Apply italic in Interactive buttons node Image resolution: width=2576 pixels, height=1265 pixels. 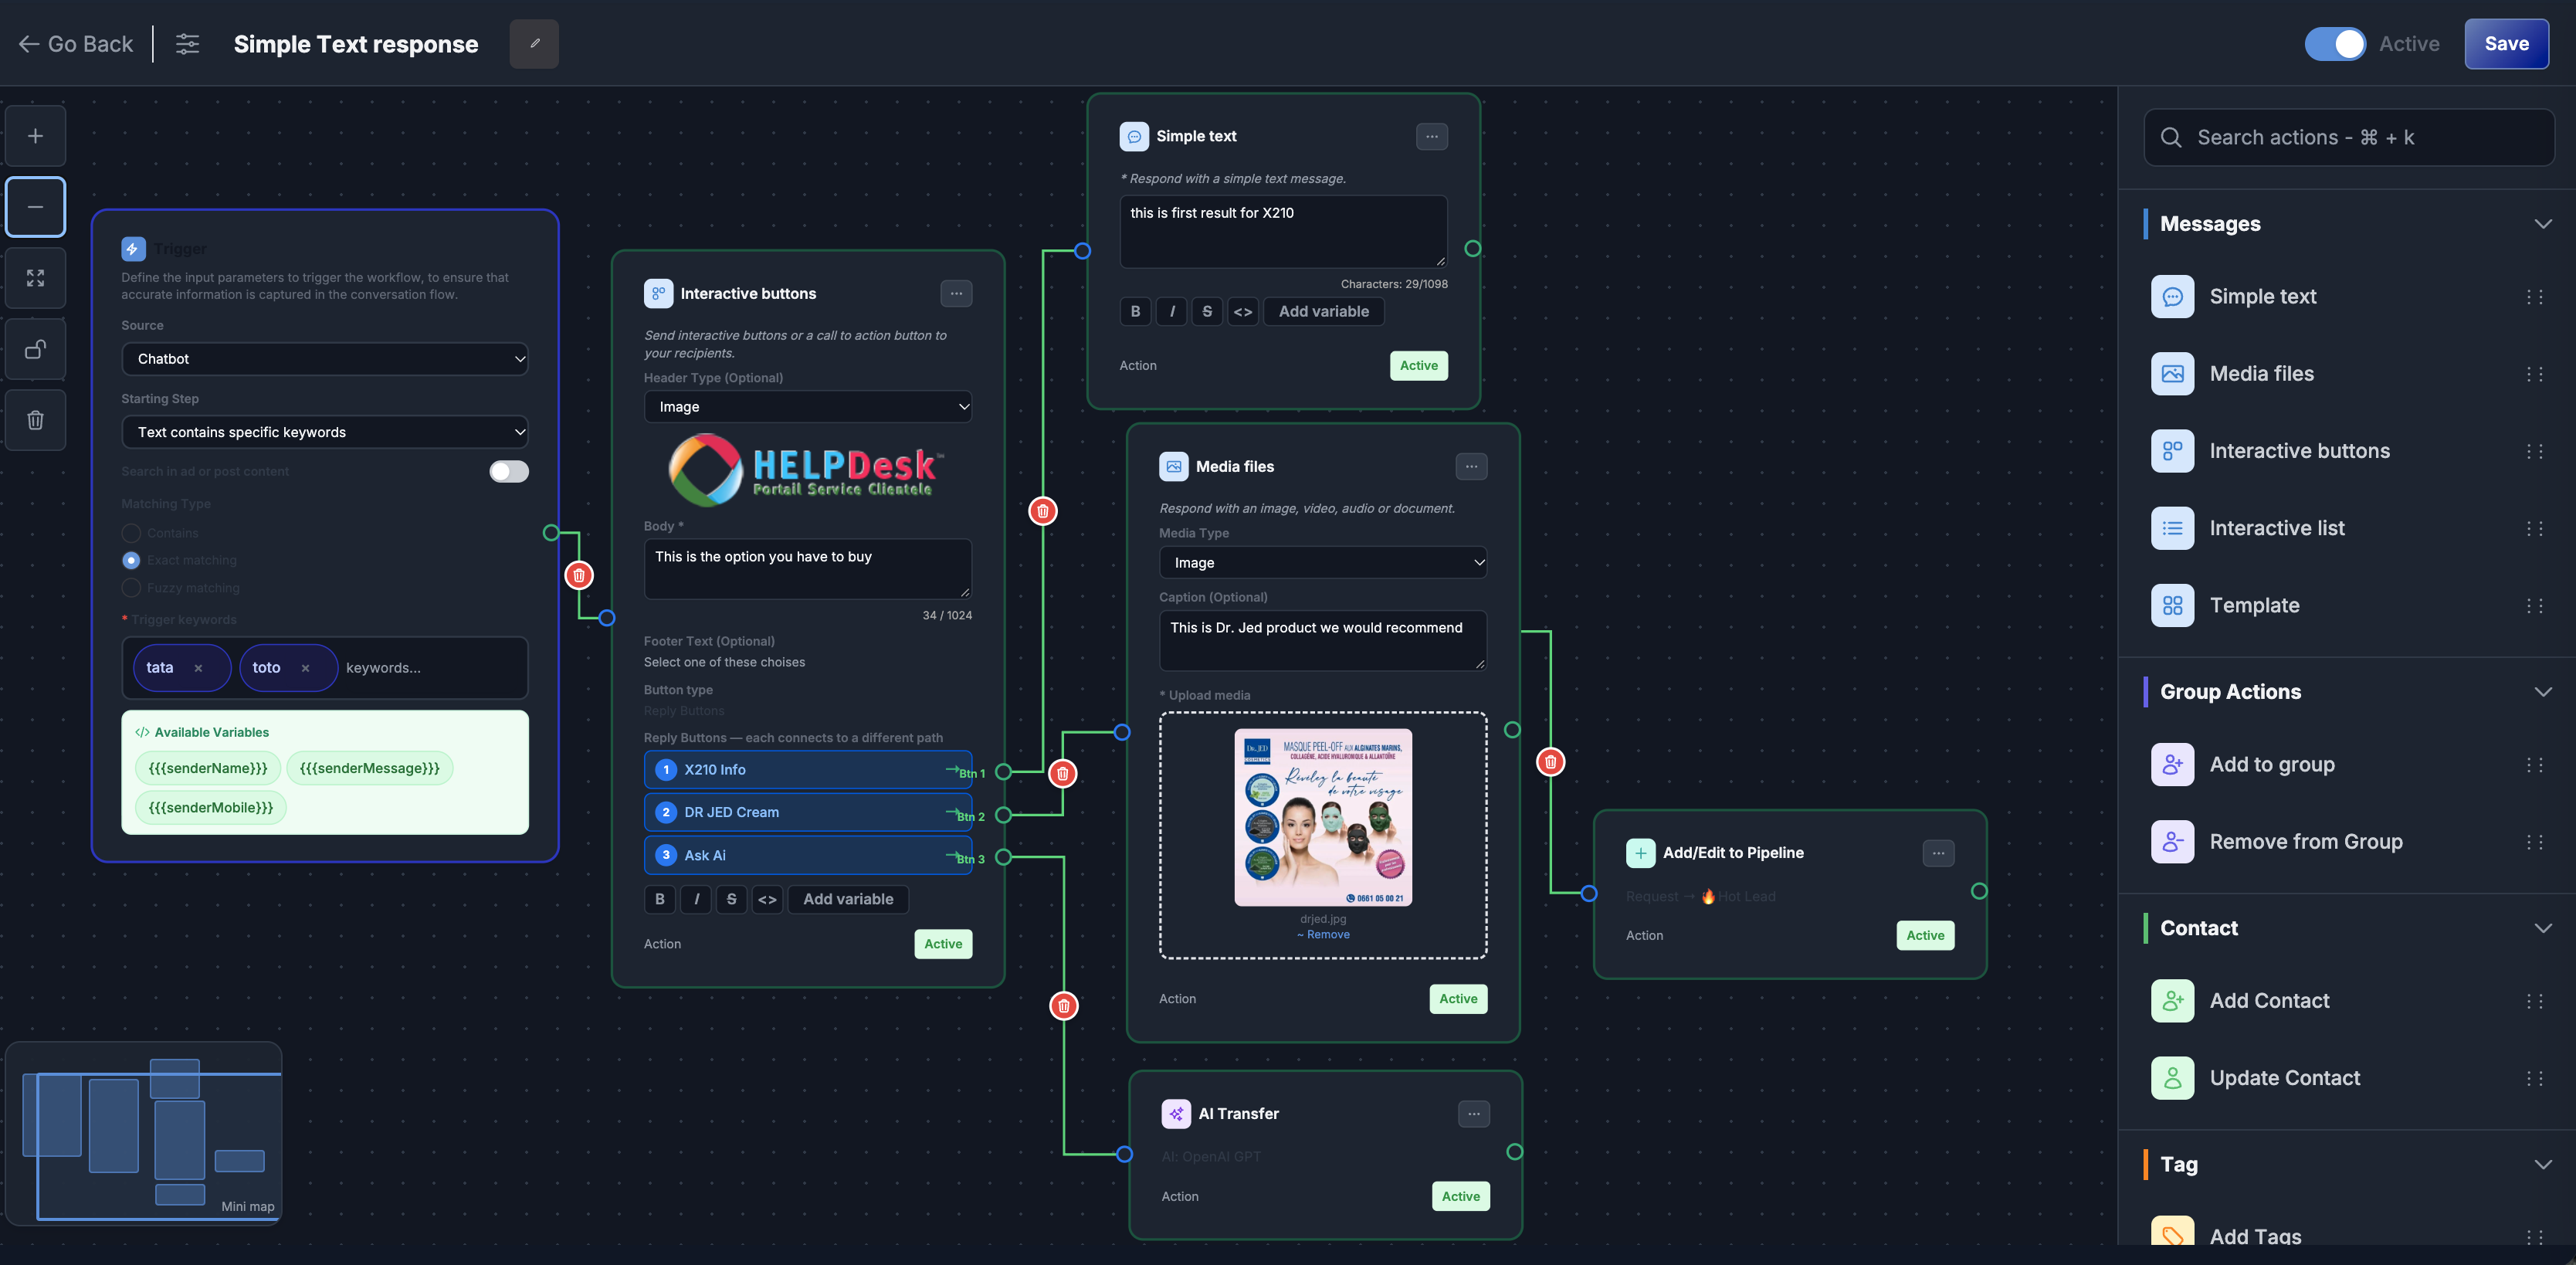696,899
